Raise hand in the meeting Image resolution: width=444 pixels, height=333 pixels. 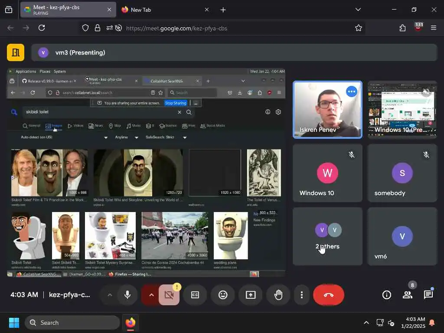(278, 295)
